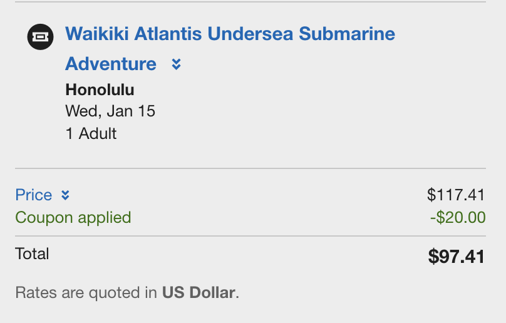The height and width of the screenshot is (323, 506).
Task: Click the bold US Dollar text
Action: (x=199, y=293)
